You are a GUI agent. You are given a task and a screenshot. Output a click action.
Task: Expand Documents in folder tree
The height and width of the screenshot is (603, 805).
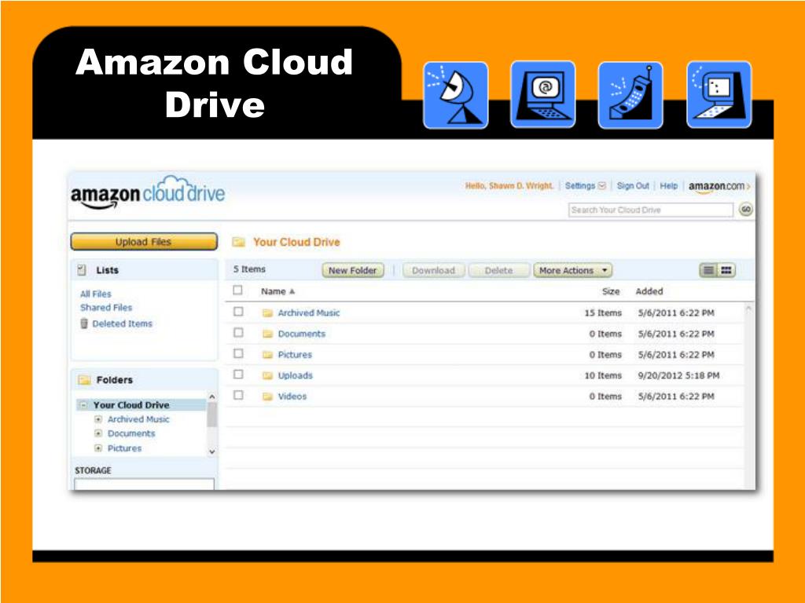click(98, 433)
